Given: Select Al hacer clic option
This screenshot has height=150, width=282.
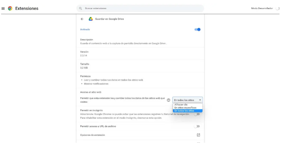Looking at the screenshot, I should [x=187, y=105].
